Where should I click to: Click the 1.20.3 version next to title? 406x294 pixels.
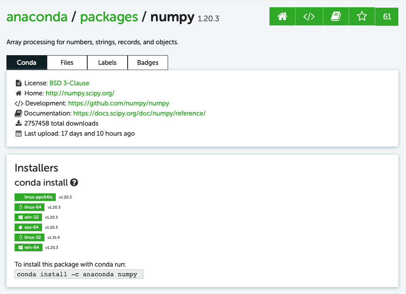[x=208, y=19]
